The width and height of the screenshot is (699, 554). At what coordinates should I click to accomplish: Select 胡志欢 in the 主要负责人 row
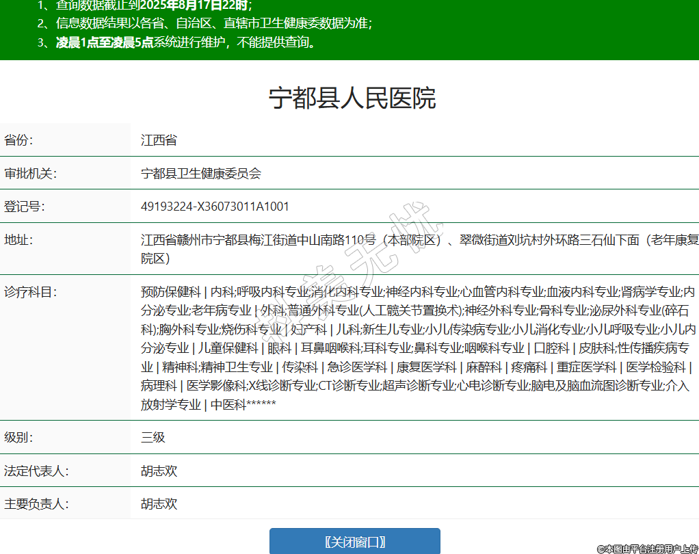pos(159,504)
